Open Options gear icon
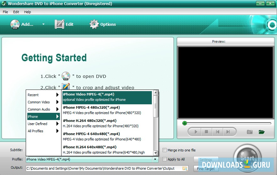 click(x=94, y=24)
